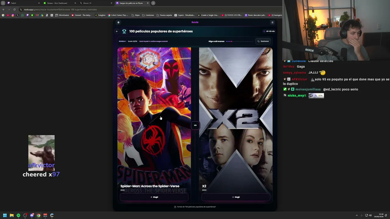The width and height of the screenshot is (390, 219).
Task: Open the WhatsApp bookmark icon
Action: pyautogui.click(x=23, y=15)
